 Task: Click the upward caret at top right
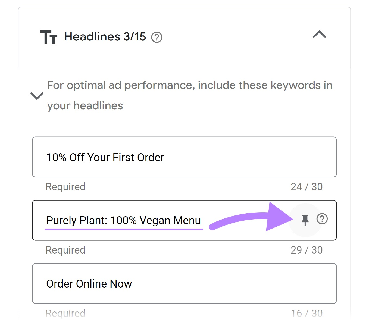point(320,35)
